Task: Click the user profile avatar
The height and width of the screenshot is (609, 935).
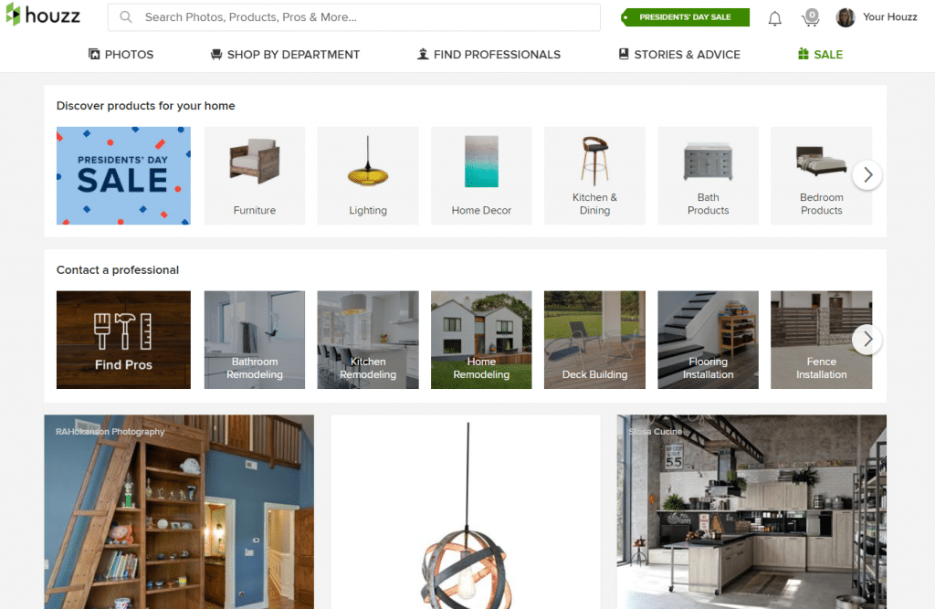Action: click(x=846, y=17)
